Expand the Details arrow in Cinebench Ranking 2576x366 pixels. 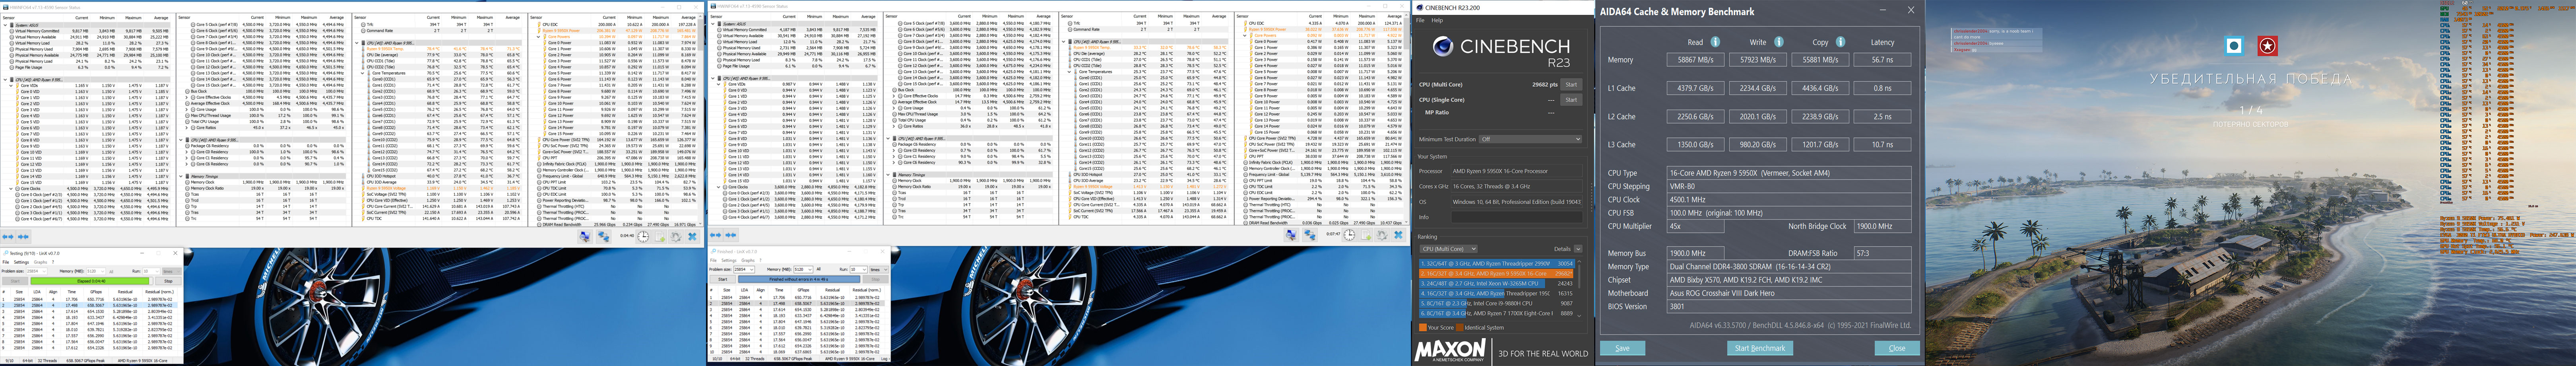click(1578, 249)
